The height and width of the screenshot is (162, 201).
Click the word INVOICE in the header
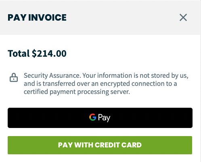tap(47, 17)
